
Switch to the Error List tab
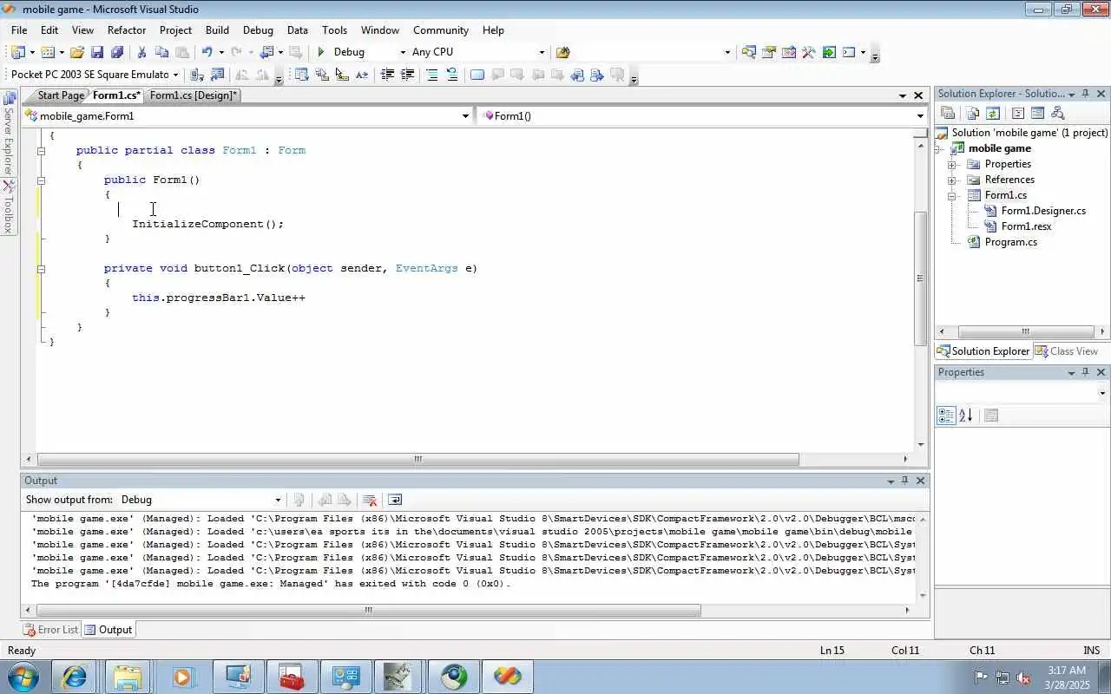tap(50, 630)
